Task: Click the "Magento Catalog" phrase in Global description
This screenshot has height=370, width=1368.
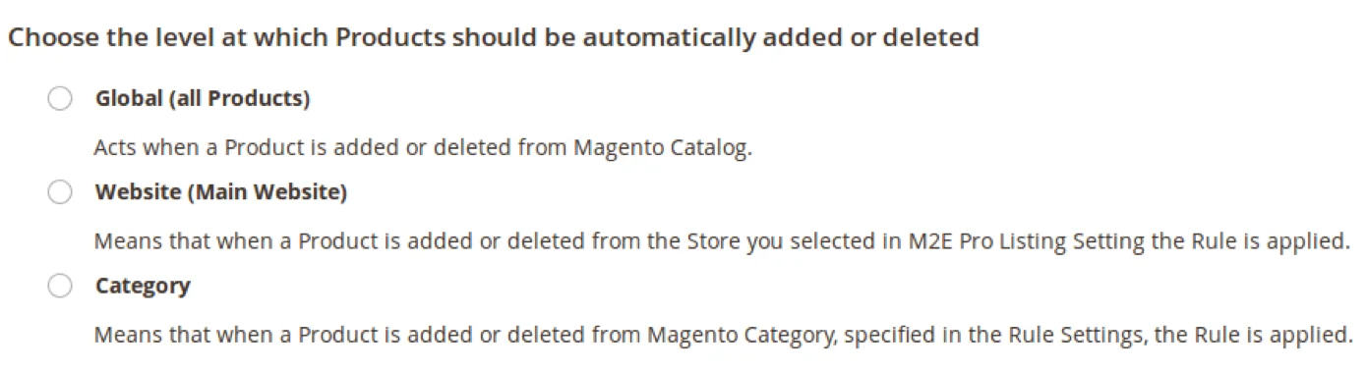Action: click(x=661, y=149)
